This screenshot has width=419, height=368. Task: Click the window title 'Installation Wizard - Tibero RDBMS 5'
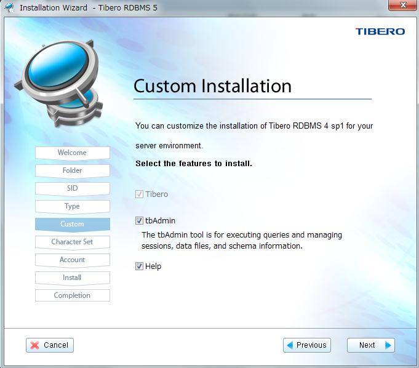[x=89, y=7]
